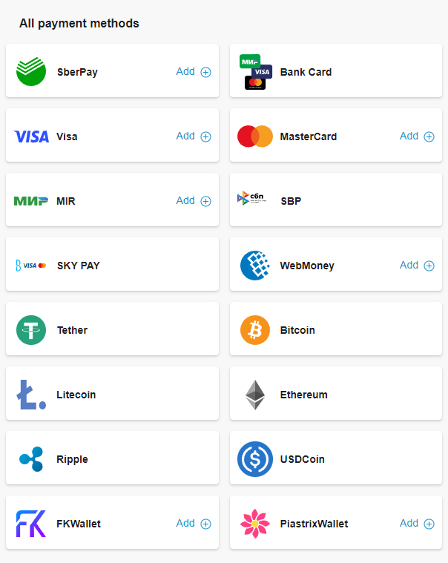
Task: Click the Litecoin logo icon
Action: (31, 395)
